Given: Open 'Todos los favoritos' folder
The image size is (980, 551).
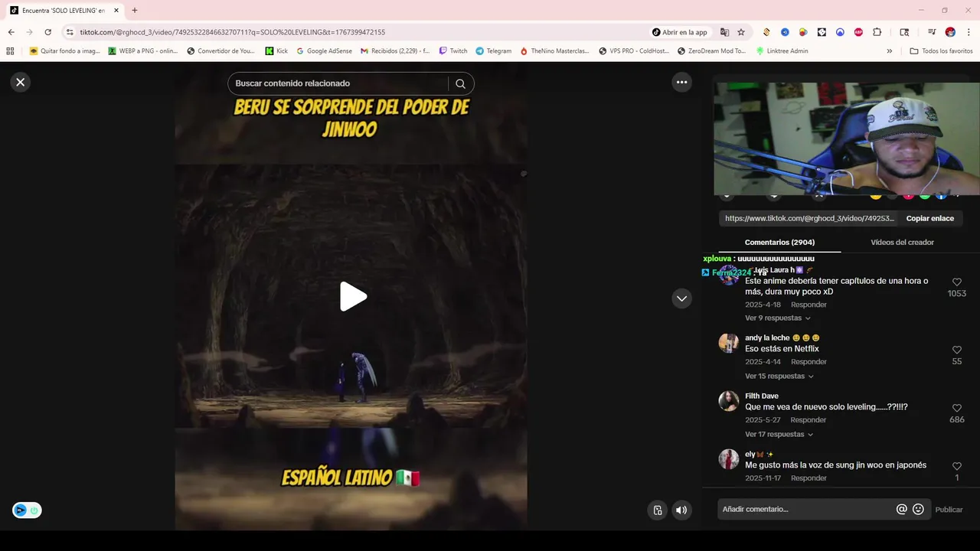Looking at the screenshot, I should (x=941, y=51).
